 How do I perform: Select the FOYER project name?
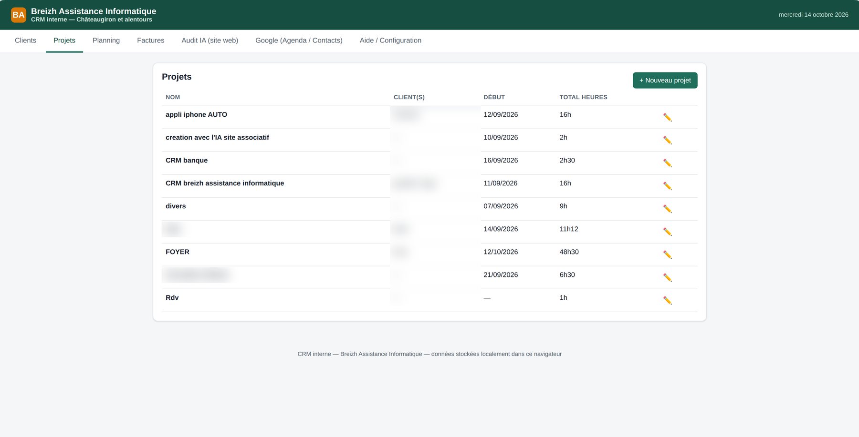[x=178, y=252]
